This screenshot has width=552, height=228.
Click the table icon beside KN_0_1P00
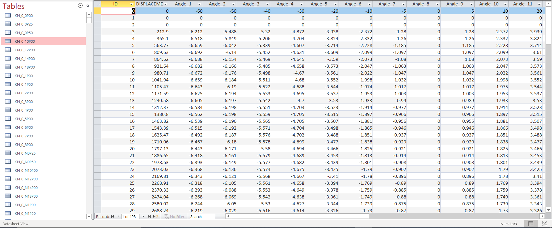8,76
